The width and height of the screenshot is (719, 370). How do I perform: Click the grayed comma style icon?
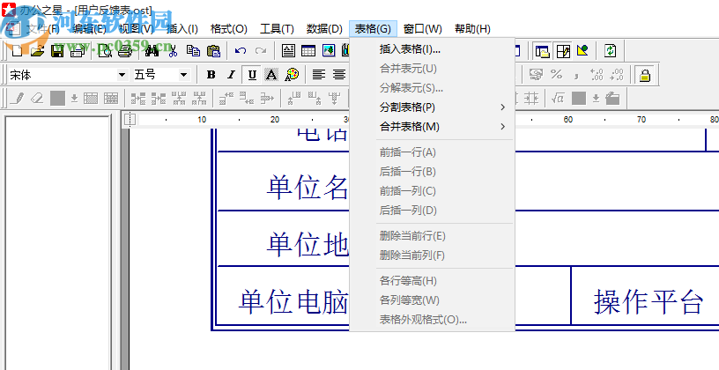(x=576, y=75)
